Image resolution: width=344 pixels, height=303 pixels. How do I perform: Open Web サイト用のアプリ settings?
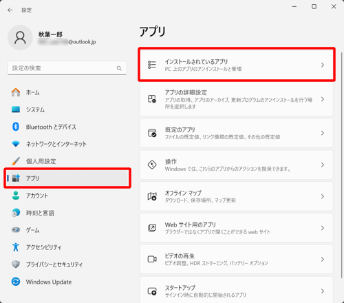point(237,228)
